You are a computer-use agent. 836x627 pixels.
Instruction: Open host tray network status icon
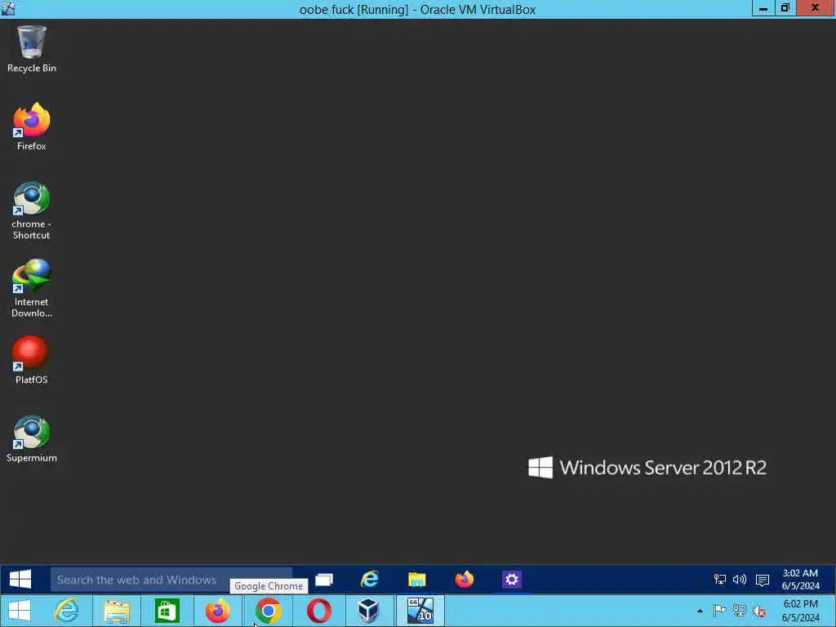(739, 611)
